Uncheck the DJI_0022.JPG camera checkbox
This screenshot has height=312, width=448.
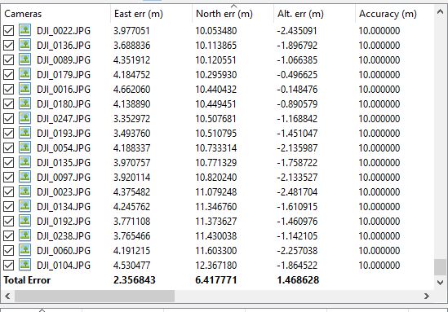(9, 30)
